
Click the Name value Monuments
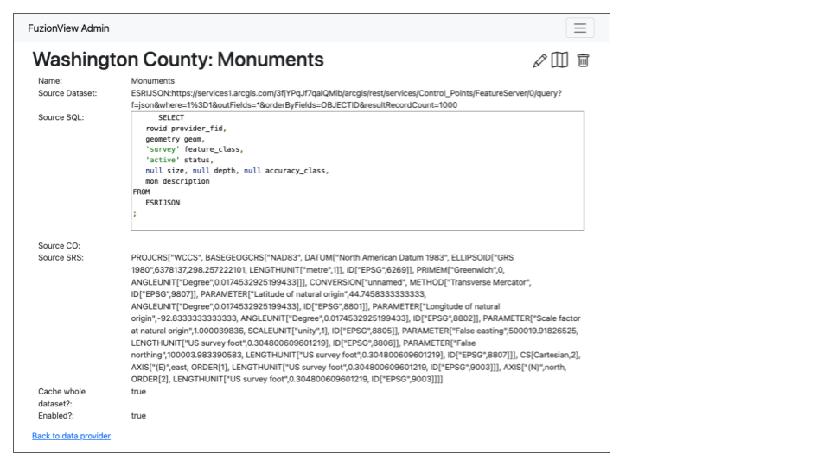click(152, 81)
